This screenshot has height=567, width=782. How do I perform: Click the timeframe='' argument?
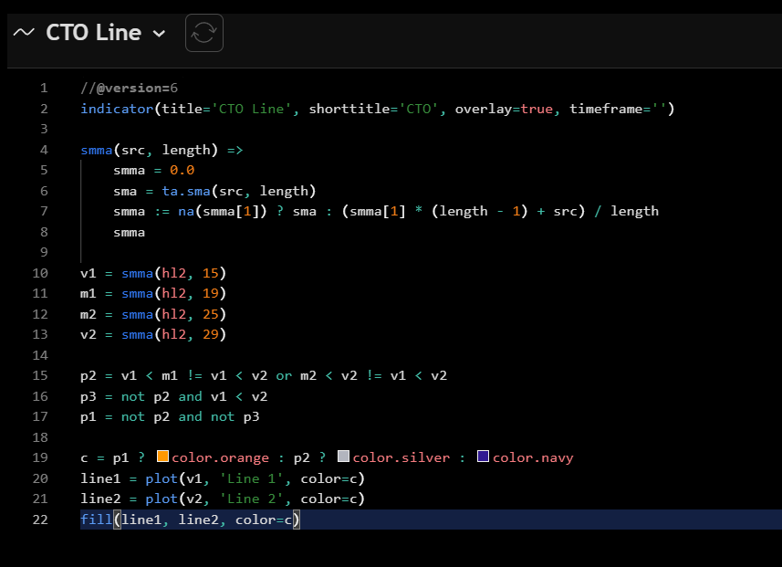[618, 109]
